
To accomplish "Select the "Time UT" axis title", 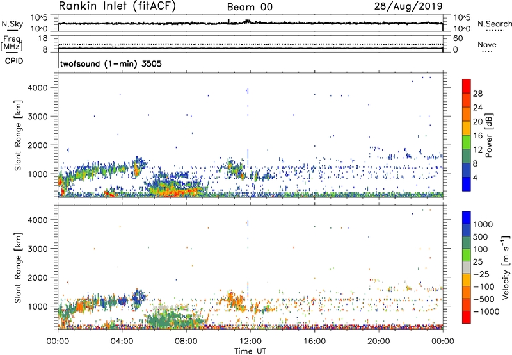I will point(250,351).
